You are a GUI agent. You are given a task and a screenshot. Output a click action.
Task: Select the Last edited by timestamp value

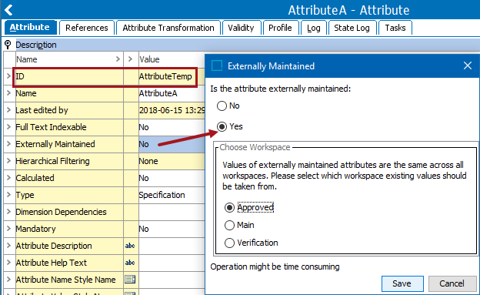[x=172, y=110]
